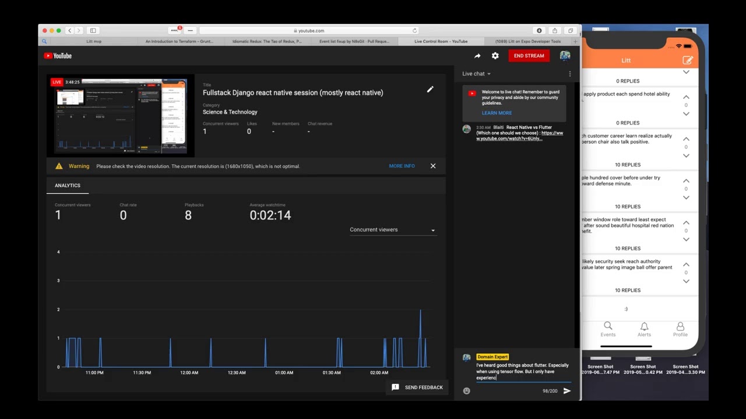Expand the Live chat mode dropdown
Screen dimensions: 746x419
point(477,74)
